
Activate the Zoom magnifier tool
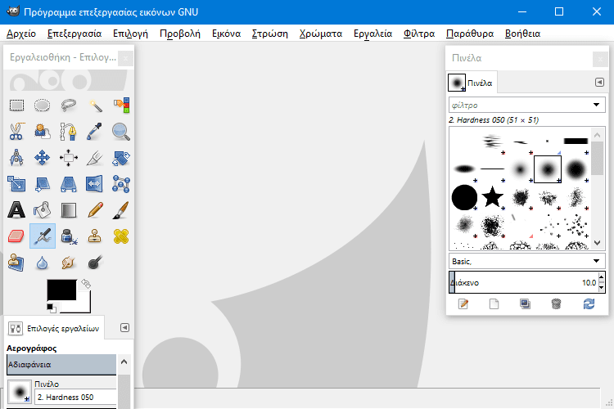coord(121,131)
